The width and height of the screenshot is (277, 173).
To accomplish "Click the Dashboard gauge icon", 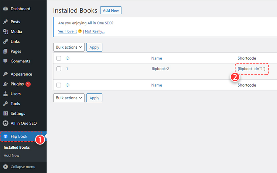I will pyautogui.click(x=6, y=9).
